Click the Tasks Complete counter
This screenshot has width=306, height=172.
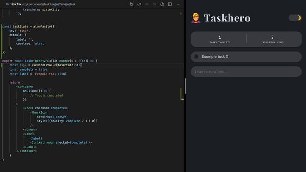[220, 39]
